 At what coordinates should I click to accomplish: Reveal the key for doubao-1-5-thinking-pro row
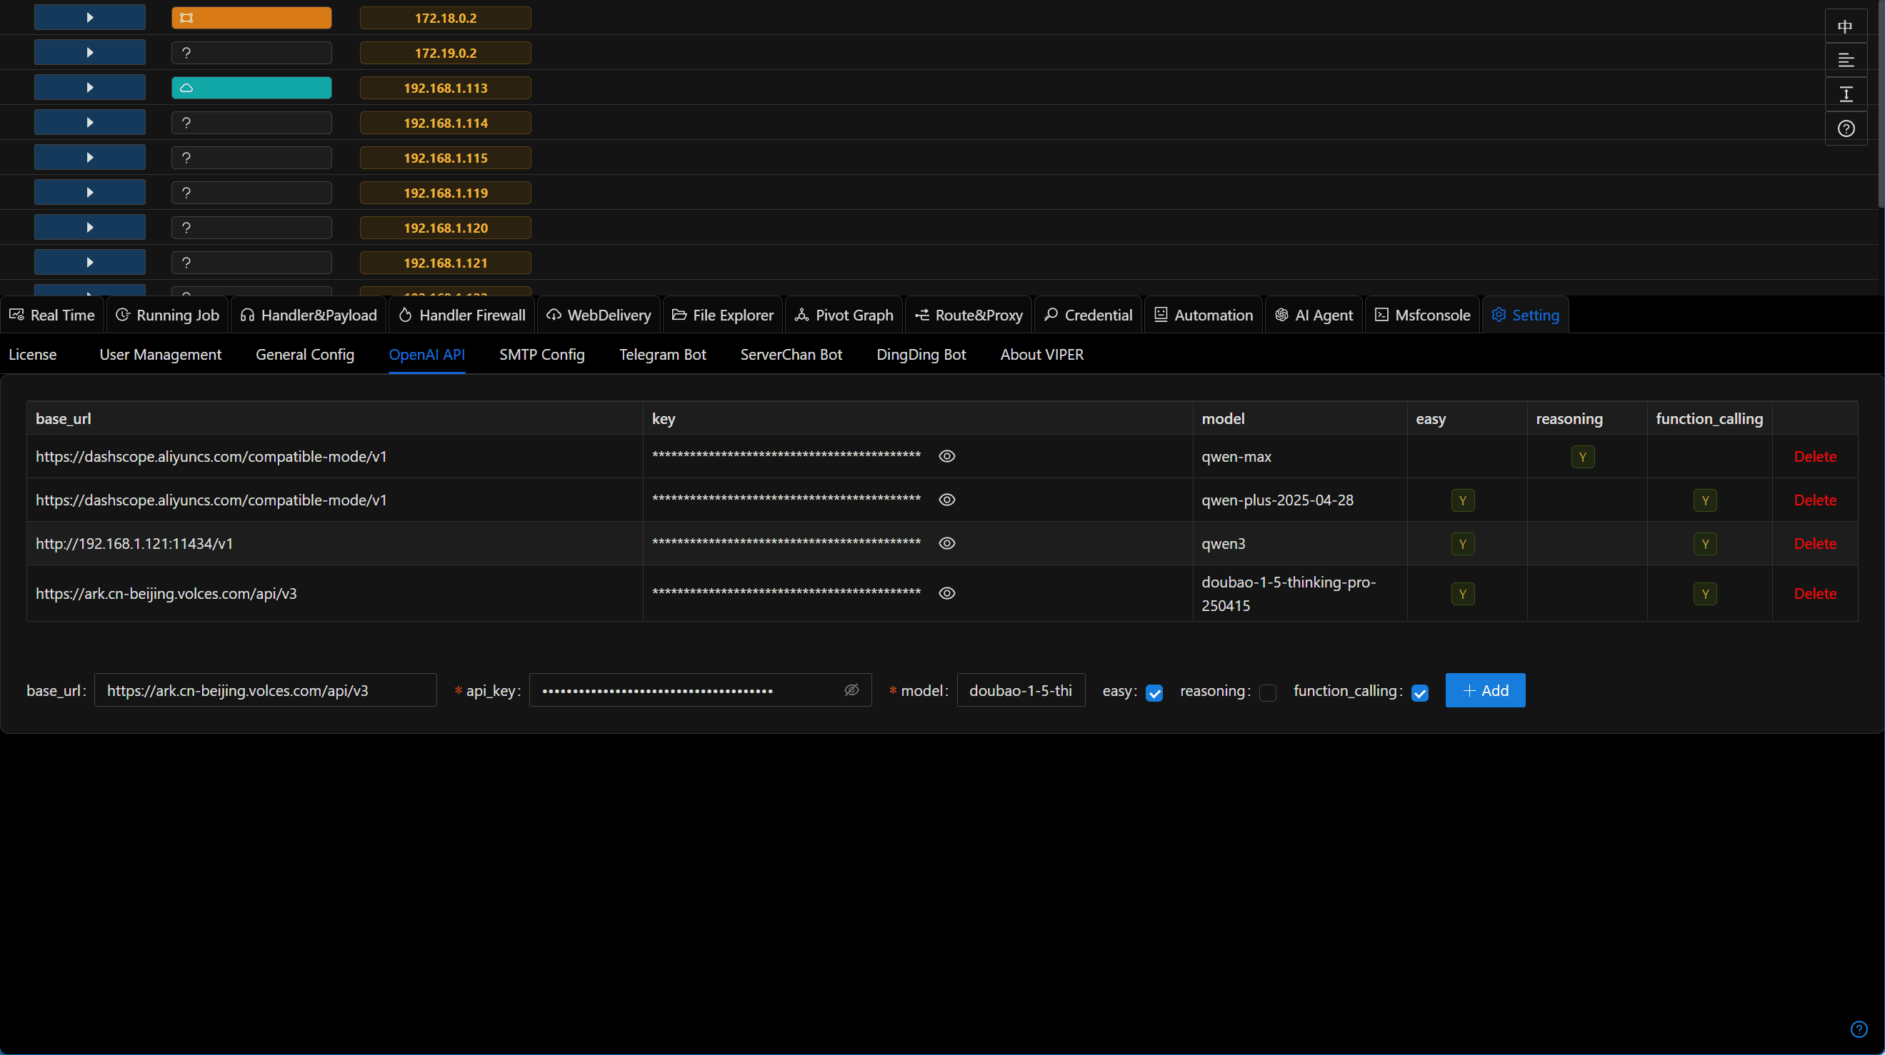tap(947, 593)
